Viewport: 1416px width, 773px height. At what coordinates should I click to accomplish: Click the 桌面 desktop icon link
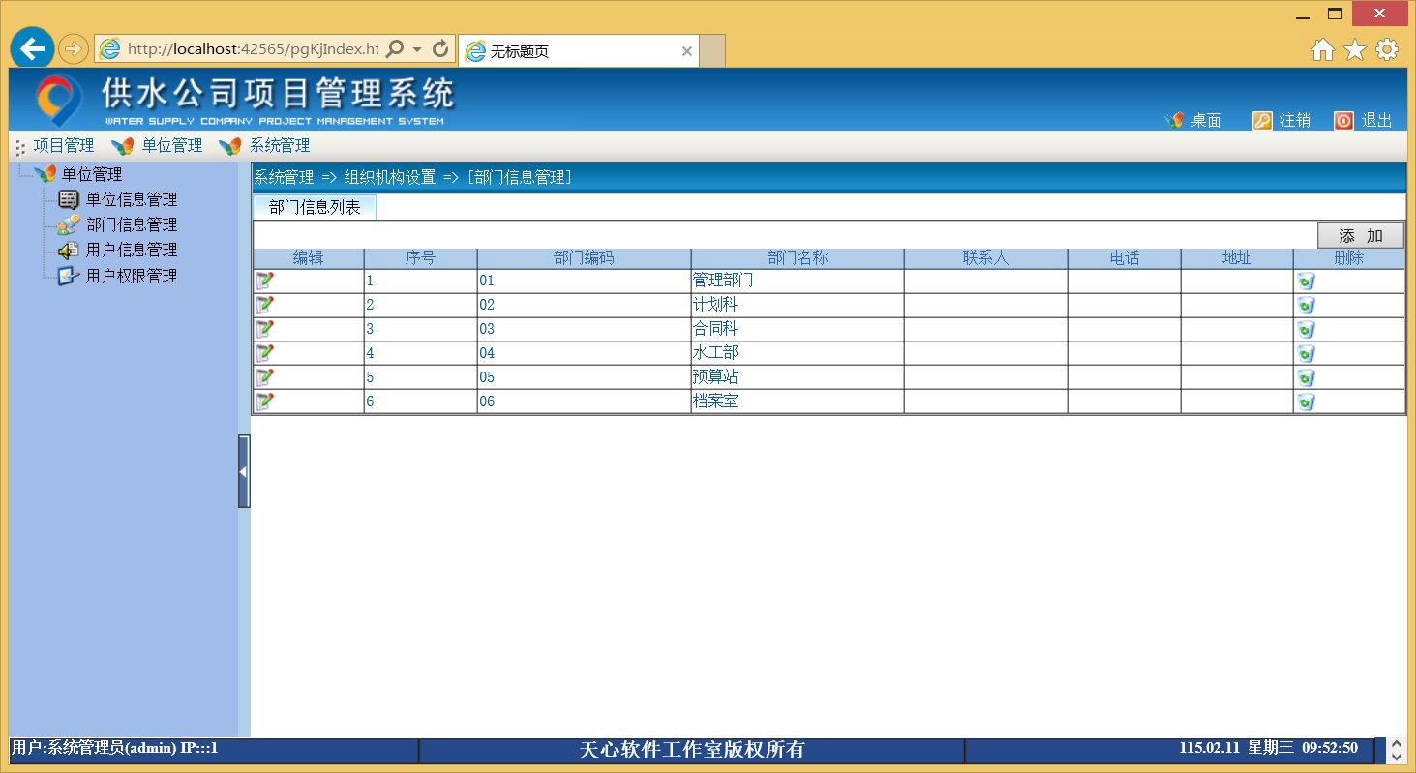point(1192,120)
